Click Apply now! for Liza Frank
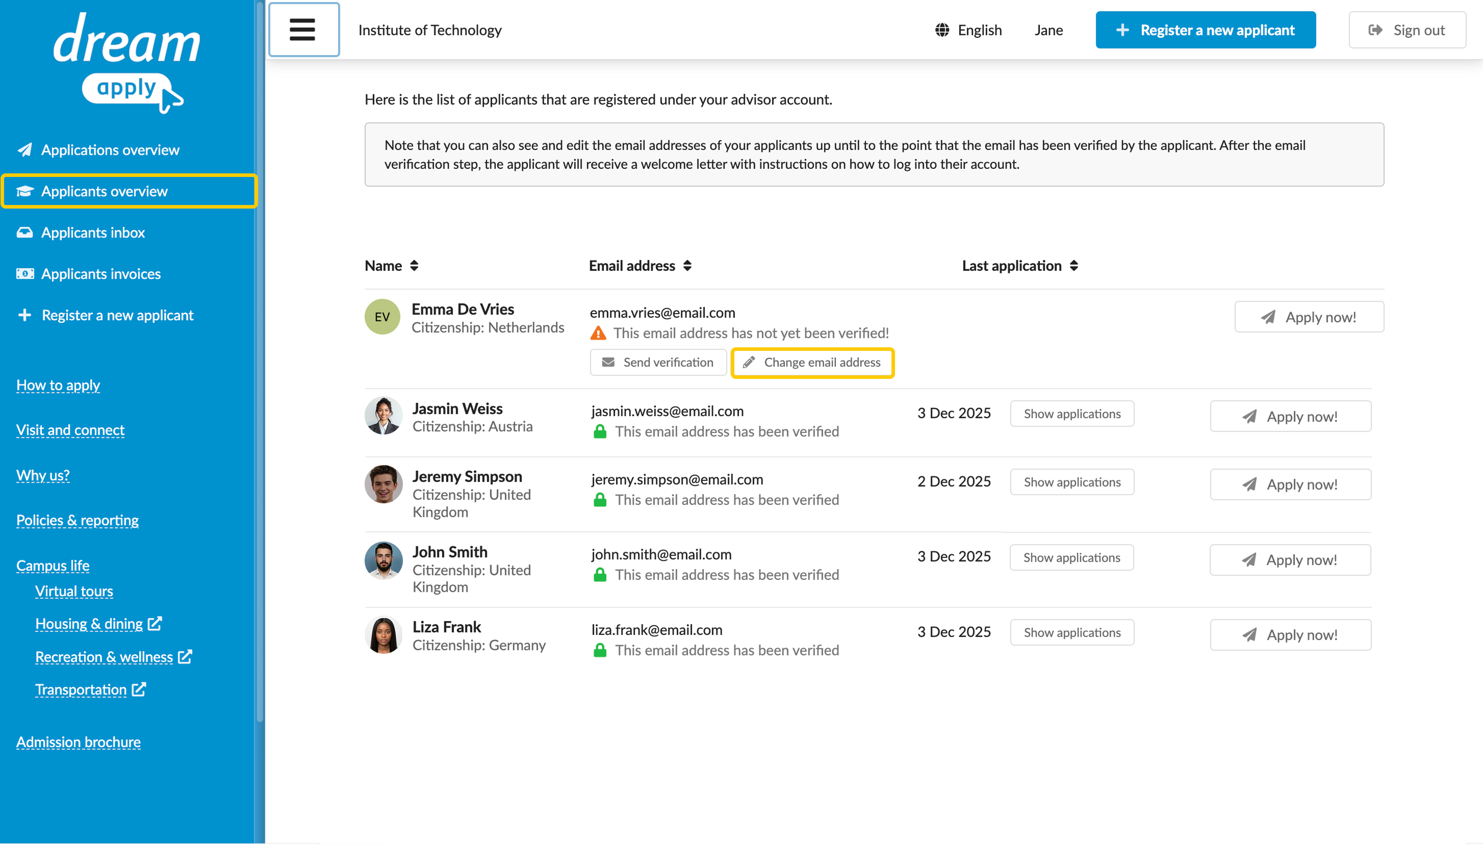This screenshot has height=845, width=1483. click(x=1290, y=634)
